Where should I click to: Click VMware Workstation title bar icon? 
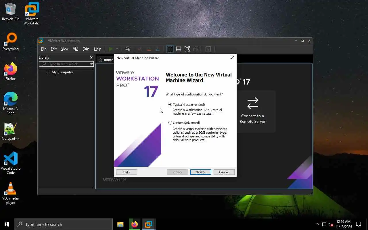click(x=41, y=41)
